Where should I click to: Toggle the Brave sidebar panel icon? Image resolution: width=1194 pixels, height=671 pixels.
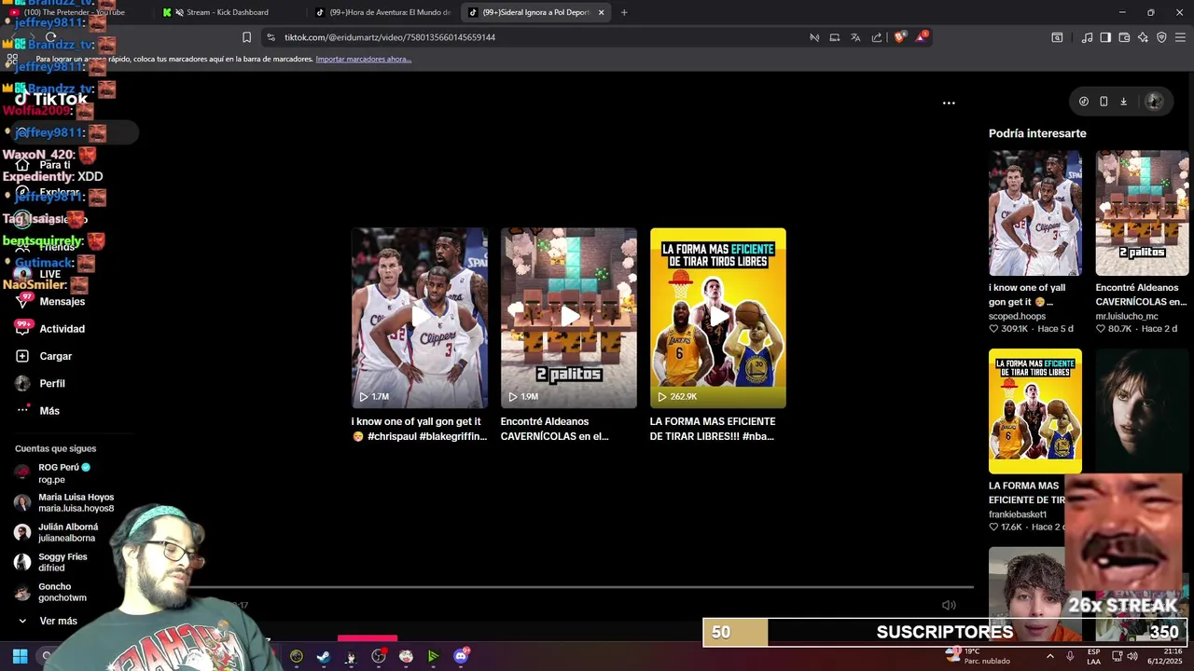coord(1105,37)
